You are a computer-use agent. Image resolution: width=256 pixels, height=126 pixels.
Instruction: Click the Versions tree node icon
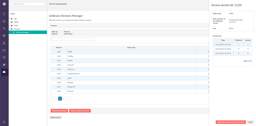pyautogui.click(x=12, y=29)
